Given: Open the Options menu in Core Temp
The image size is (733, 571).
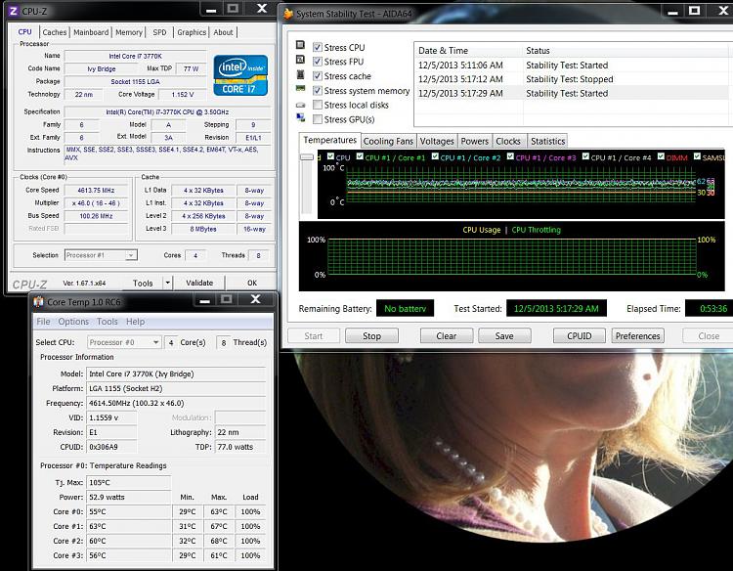Looking at the screenshot, I should (x=73, y=322).
